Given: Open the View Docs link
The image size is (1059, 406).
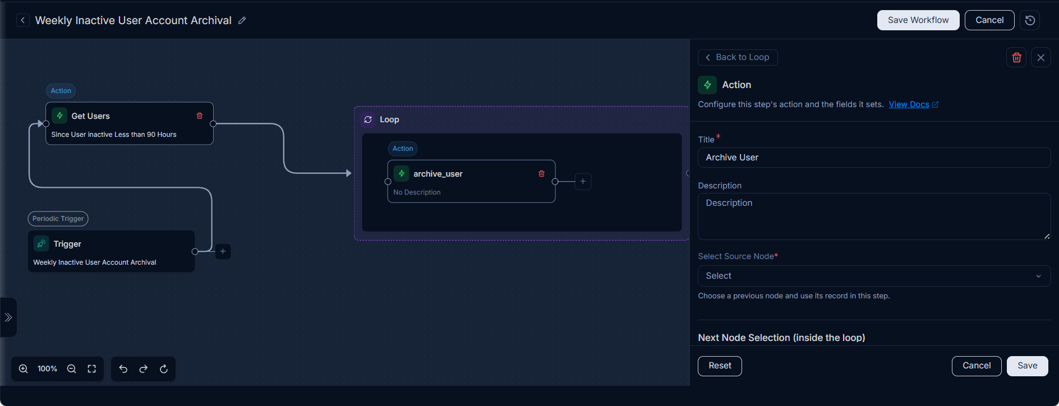Looking at the screenshot, I should pos(909,104).
